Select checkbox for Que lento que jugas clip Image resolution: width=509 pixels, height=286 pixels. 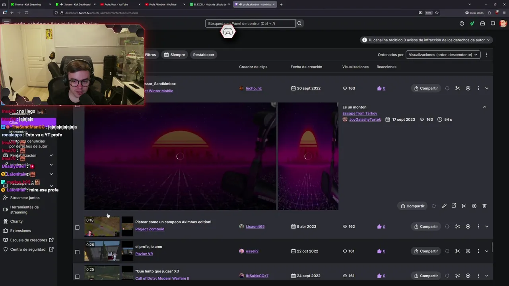(77, 276)
